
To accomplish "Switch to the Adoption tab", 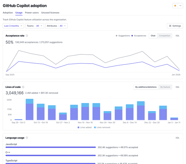I will pos(8,13).
